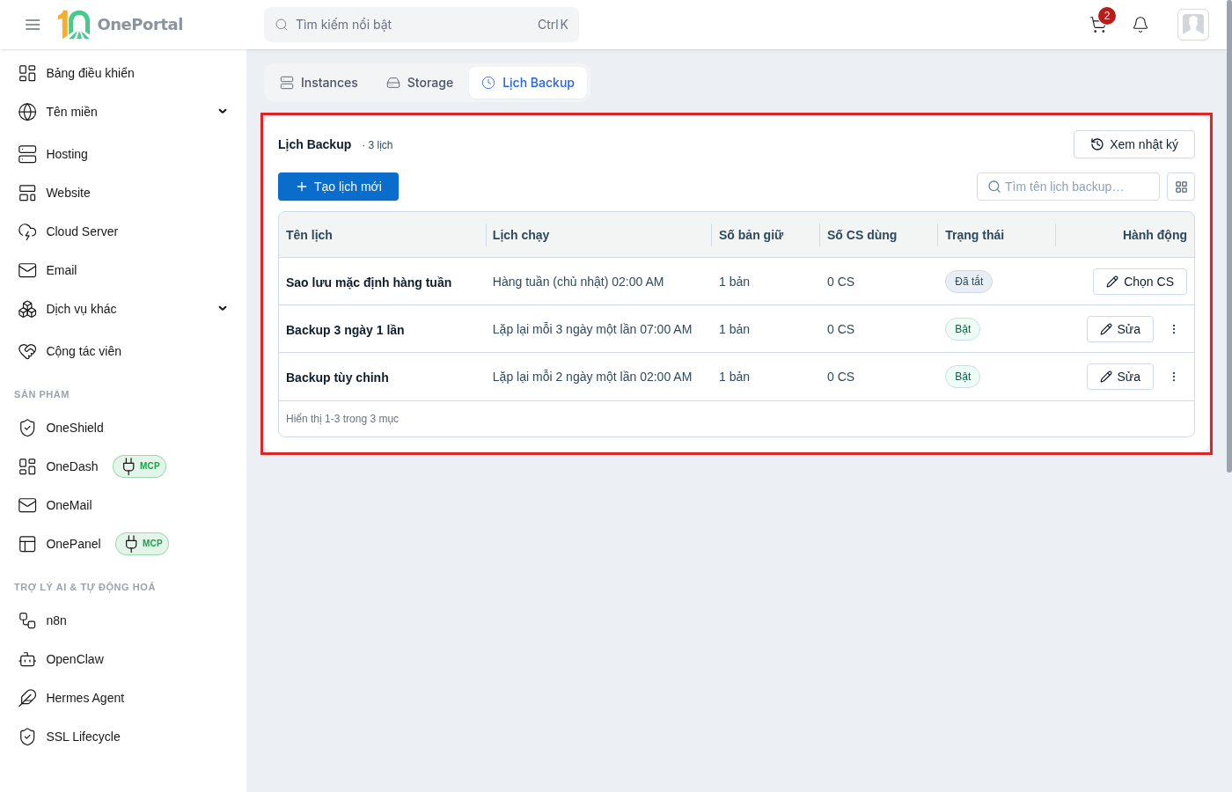Expand the Dịch vụ khác chevron
Viewport: 1232px width, 792px height.
[x=223, y=309]
